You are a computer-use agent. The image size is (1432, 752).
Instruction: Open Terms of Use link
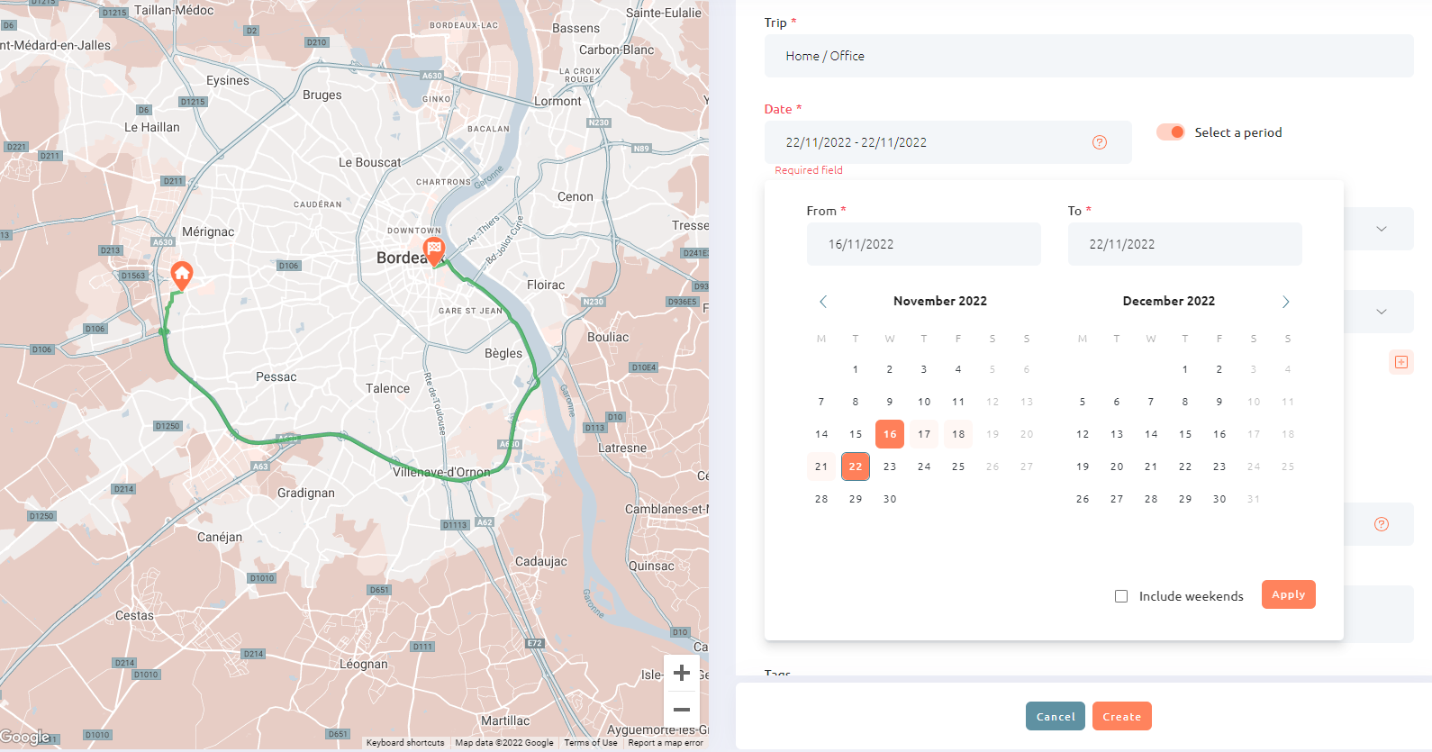point(591,743)
